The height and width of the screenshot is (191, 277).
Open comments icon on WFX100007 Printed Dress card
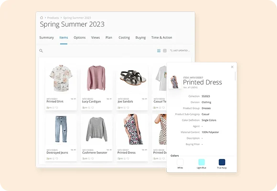(x=128, y=159)
